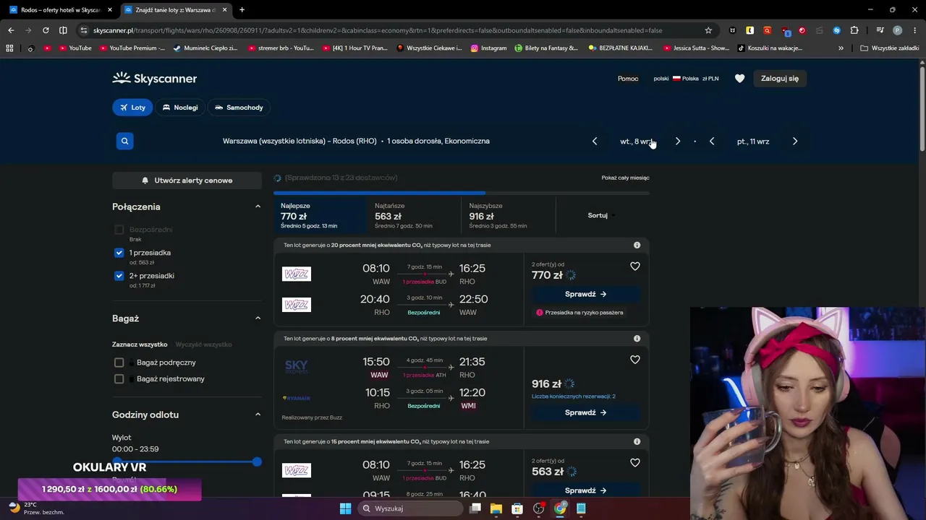Viewport: 926px width, 520px height.
Task: Open the Windows Start menu
Action: coord(345,508)
